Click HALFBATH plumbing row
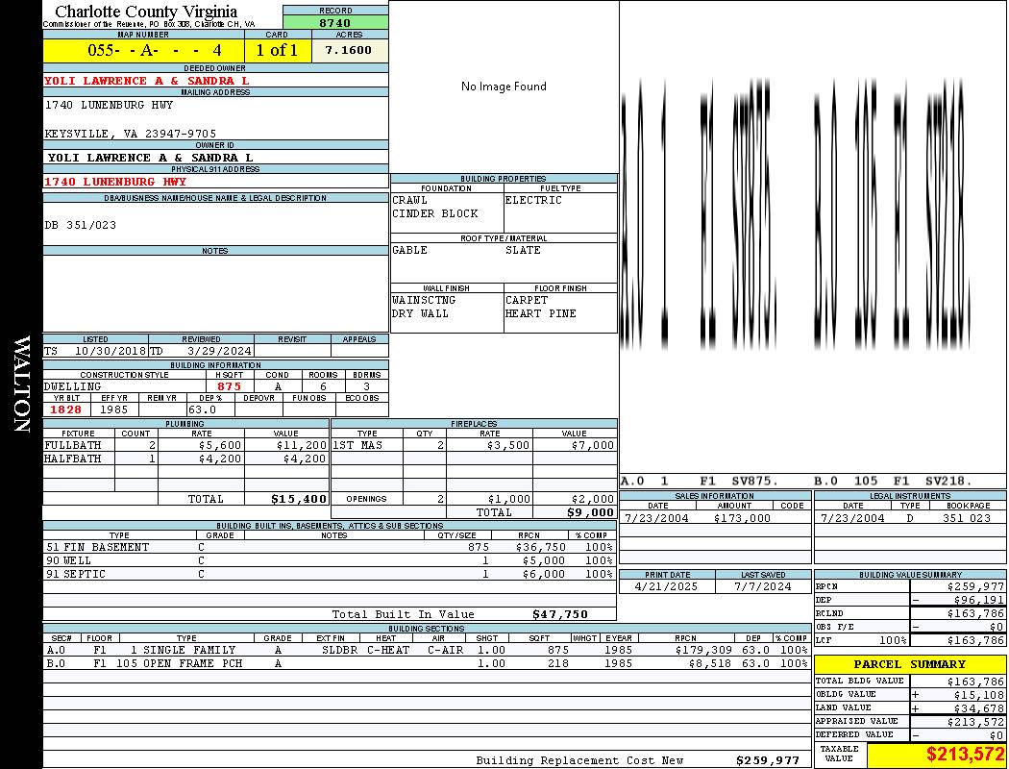 point(186,459)
